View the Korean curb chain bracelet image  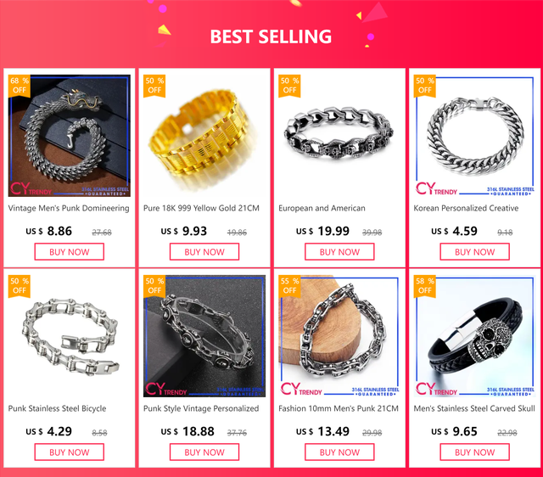click(x=474, y=136)
